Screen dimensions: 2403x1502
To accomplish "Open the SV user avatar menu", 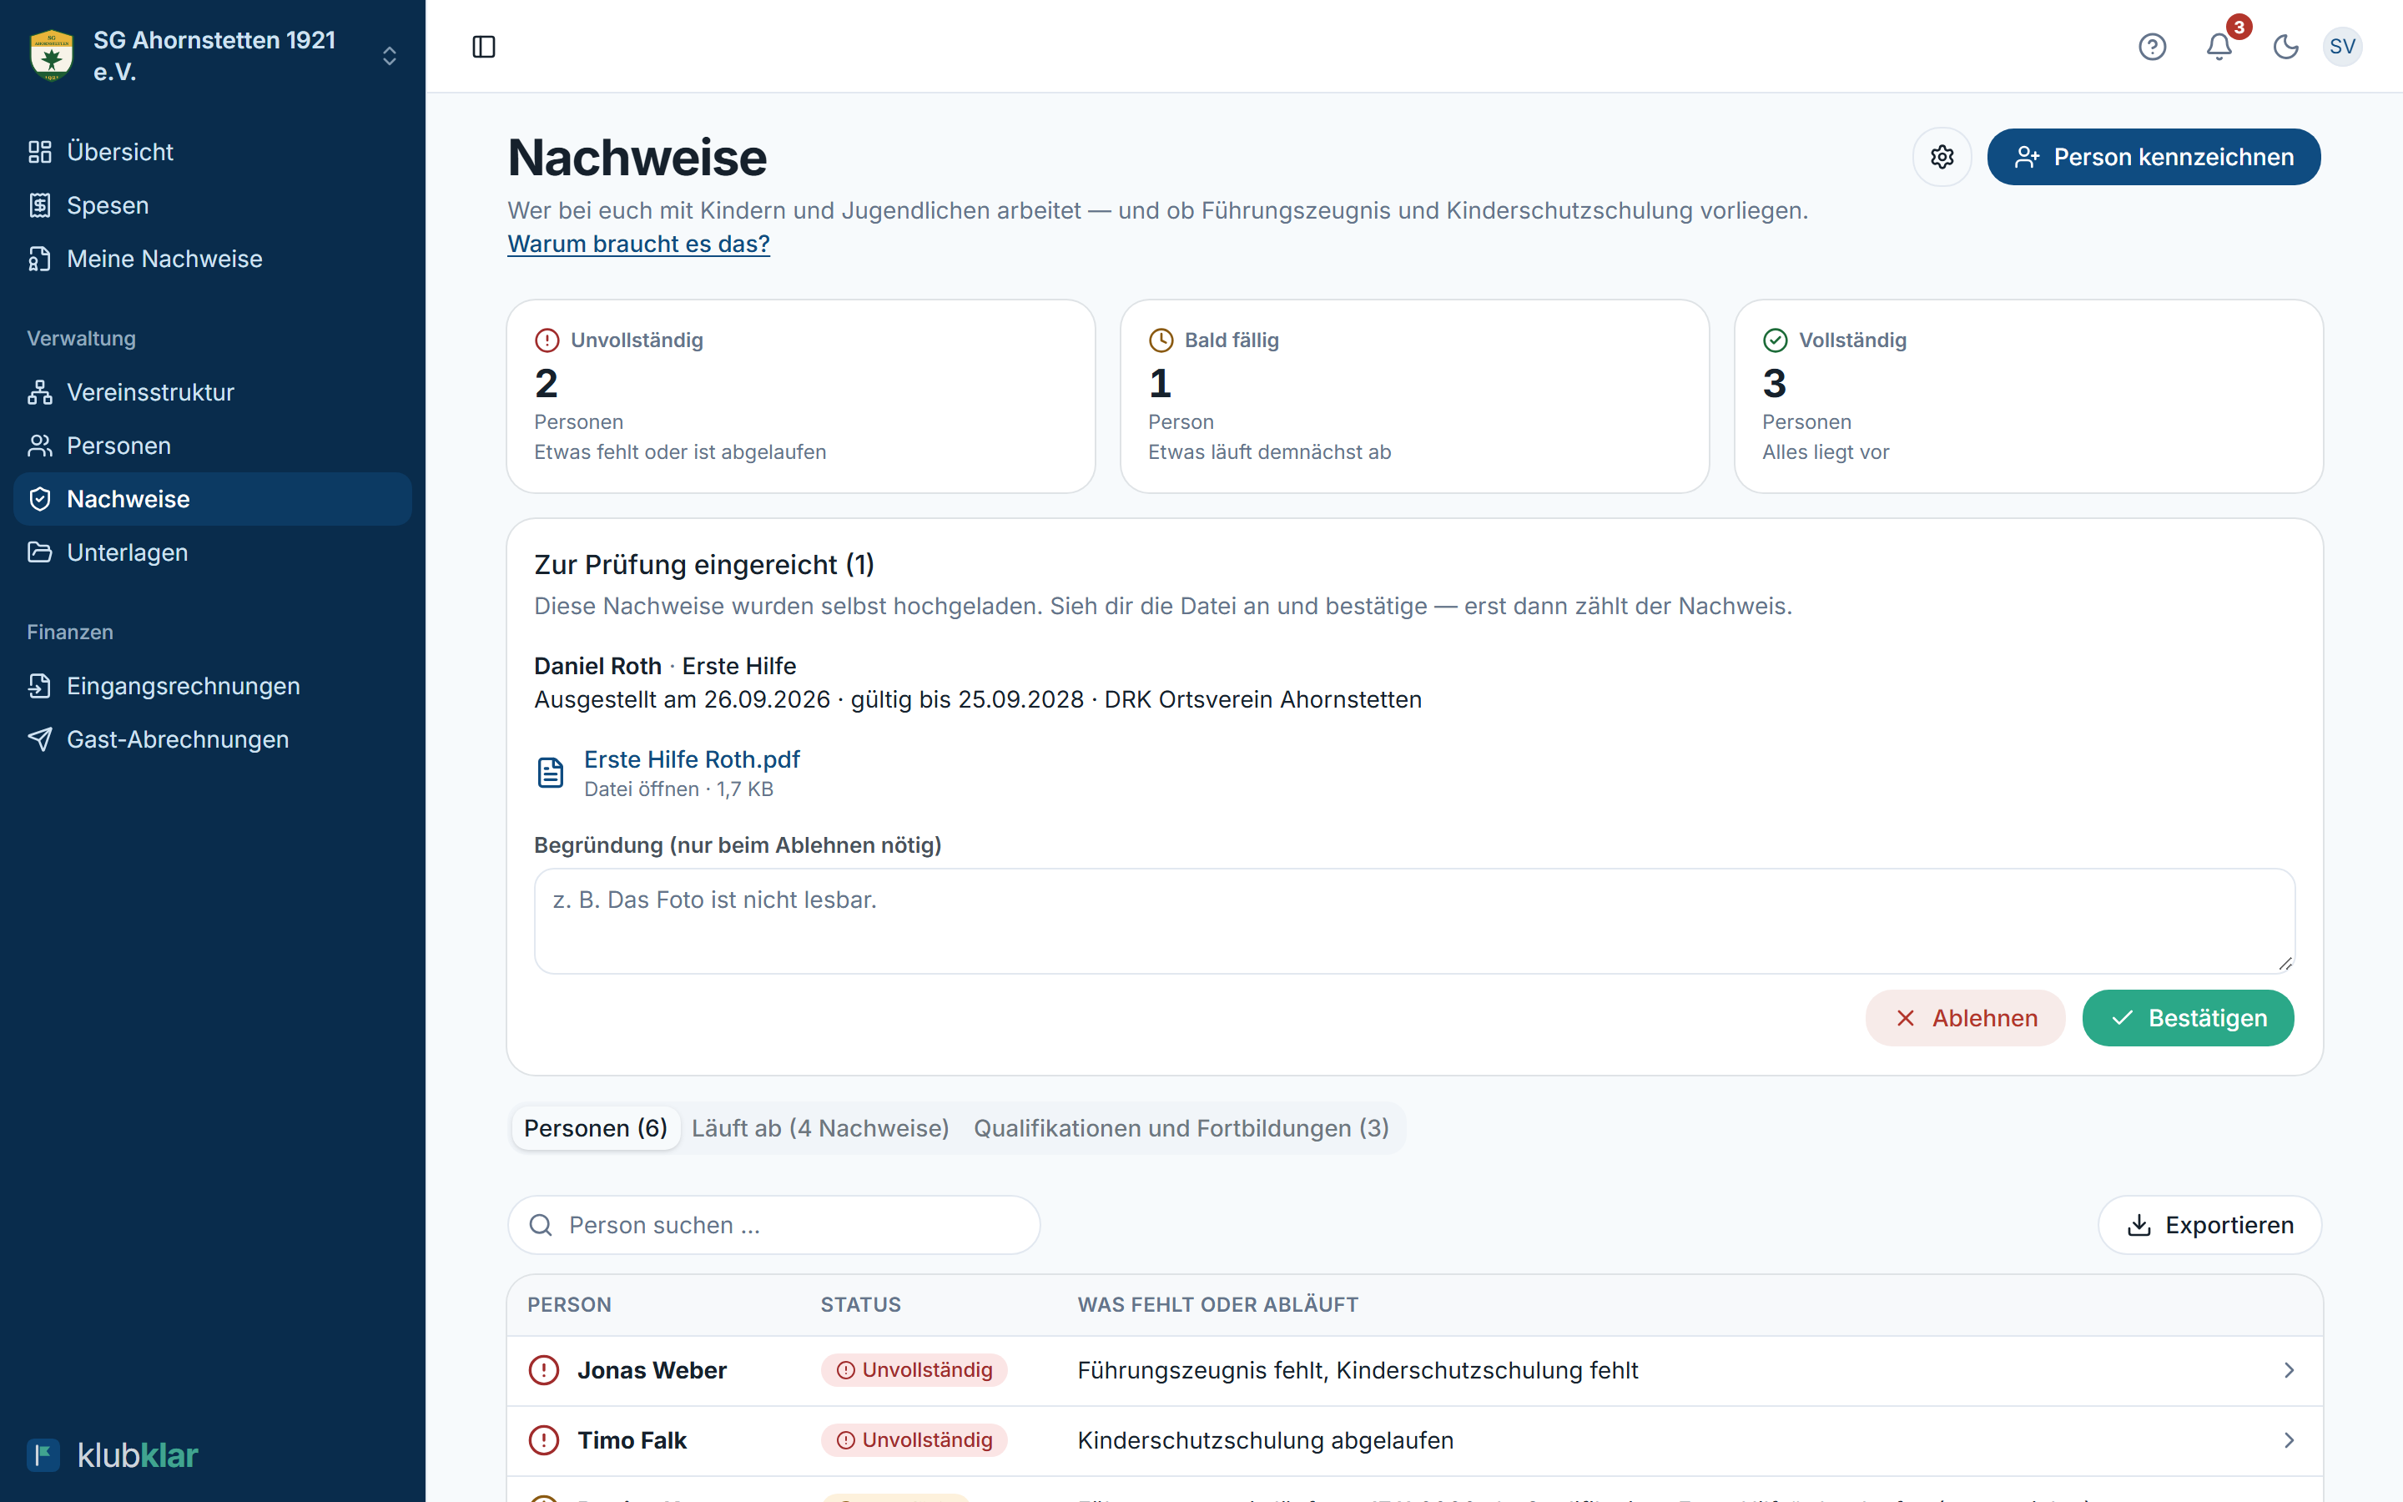I will [2342, 47].
